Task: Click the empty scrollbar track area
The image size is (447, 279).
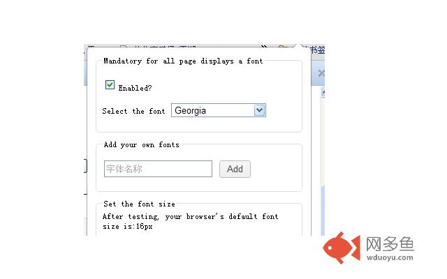Action: coord(323,141)
